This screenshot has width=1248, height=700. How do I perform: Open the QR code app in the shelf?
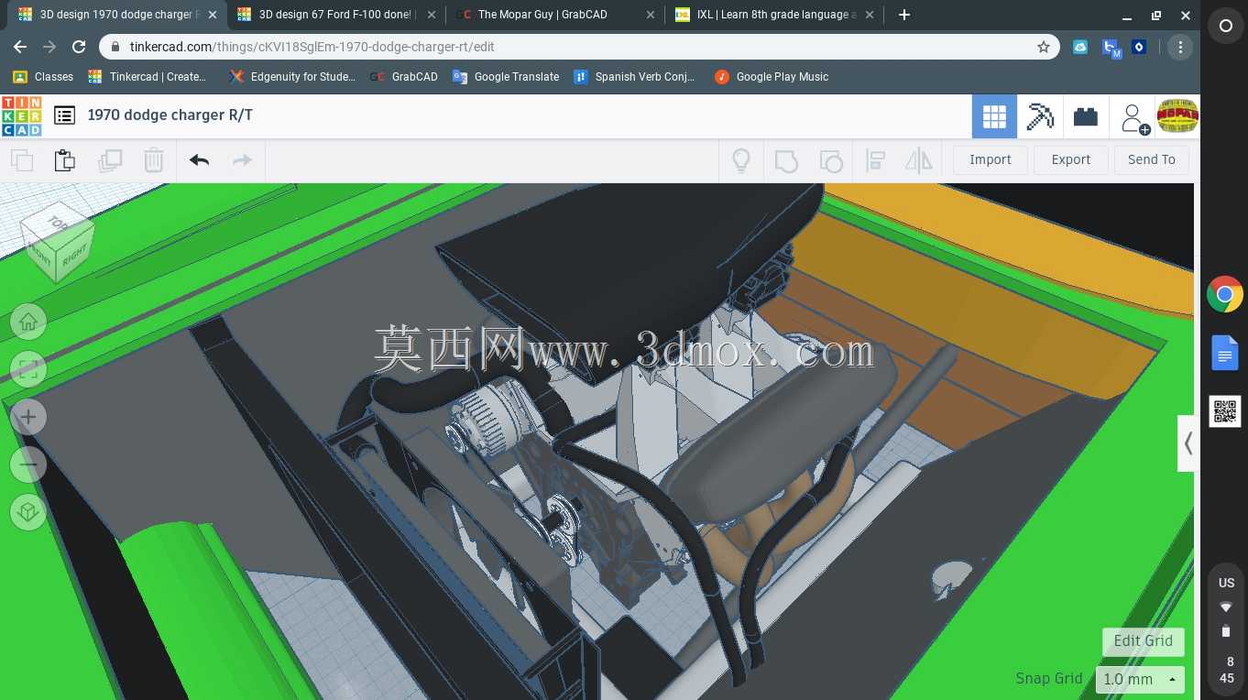1225,411
